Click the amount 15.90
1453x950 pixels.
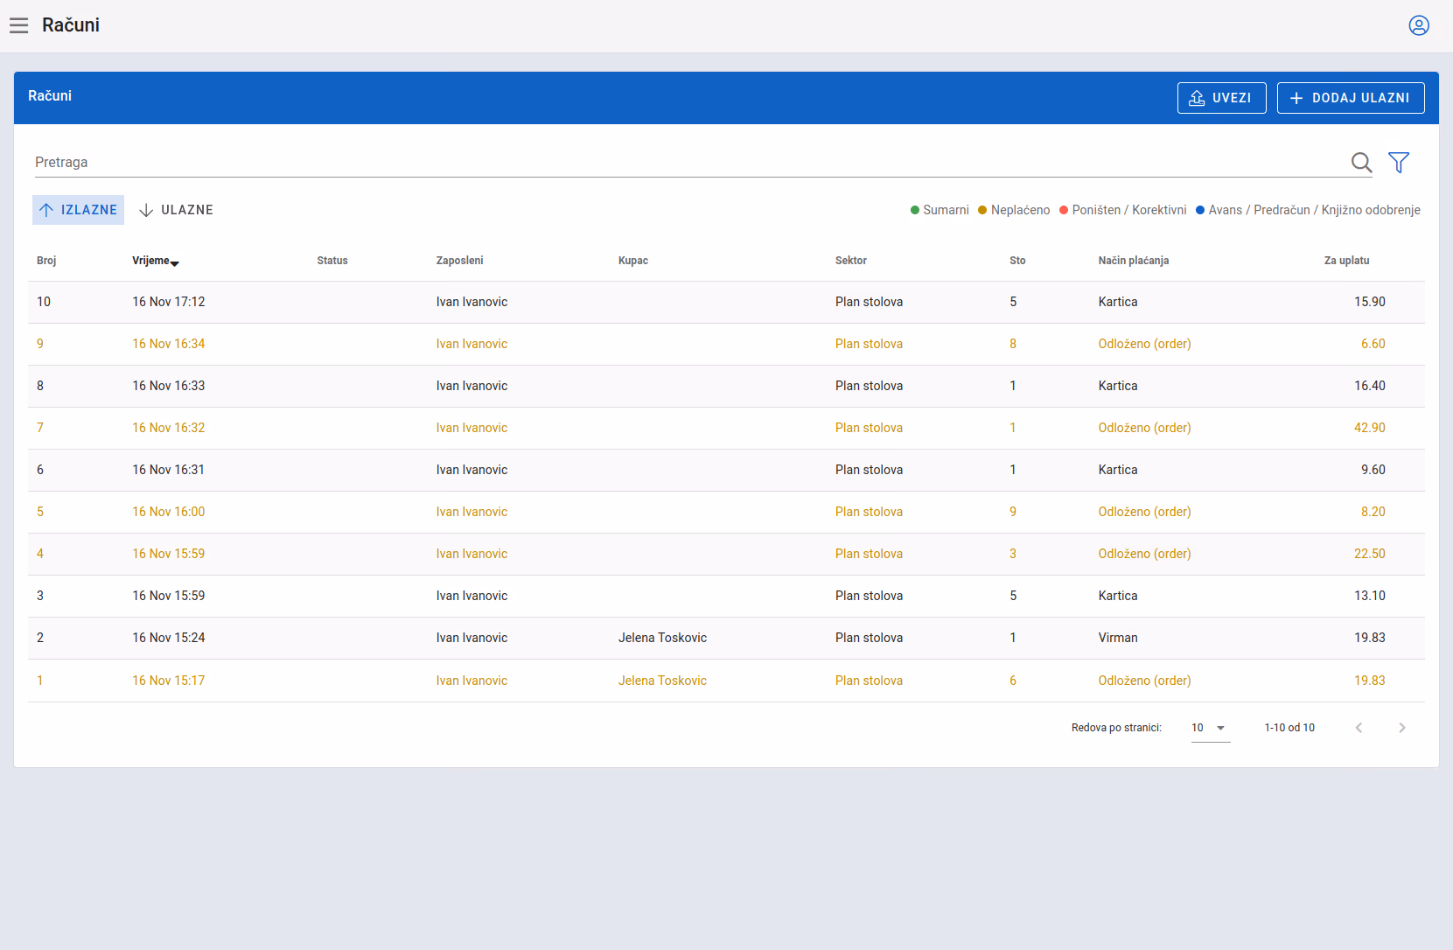(x=1370, y=302)
